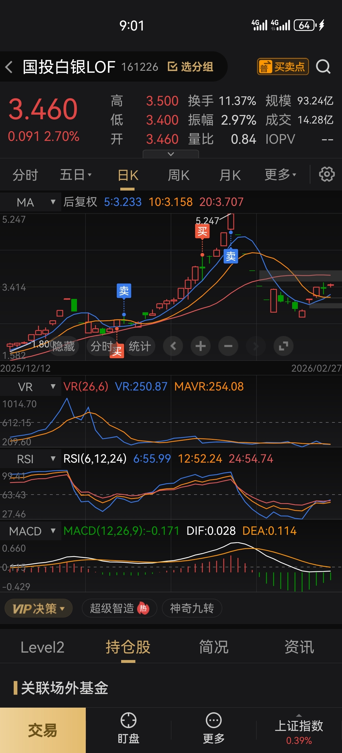This screenshot has width=342, height=753.
Task: Open the RSI indicator dropdown
Action: click(x=30, y=459)
